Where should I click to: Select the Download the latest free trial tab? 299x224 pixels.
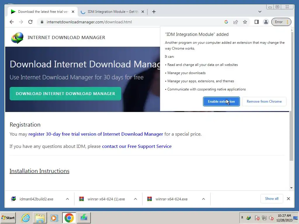(x=43, y=12)
